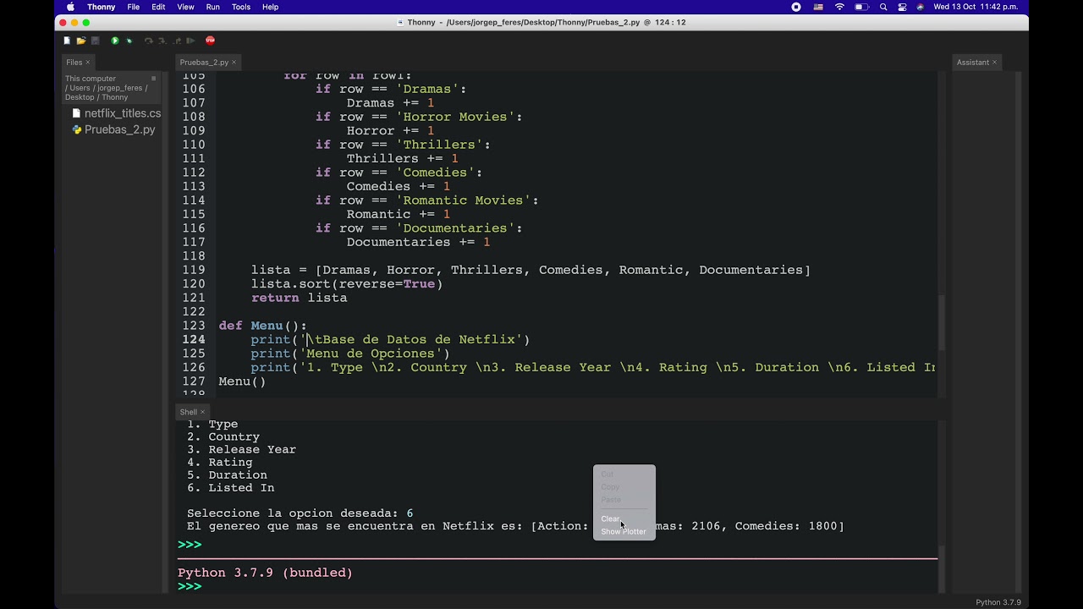This screenshot has width=1083, height=609.
Task: Close the Assistant panel tab
Action: click(x=994, y=63)
